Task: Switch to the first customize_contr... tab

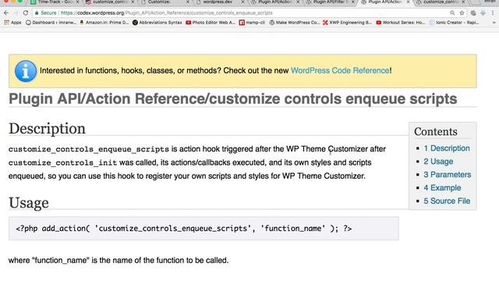Action: (x=110, y=2)
